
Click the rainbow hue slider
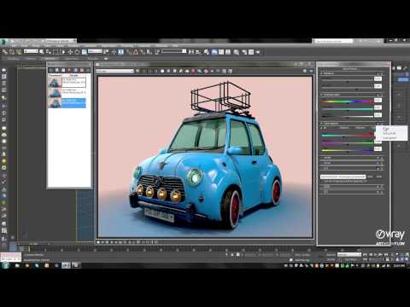[x=347, y=101]
